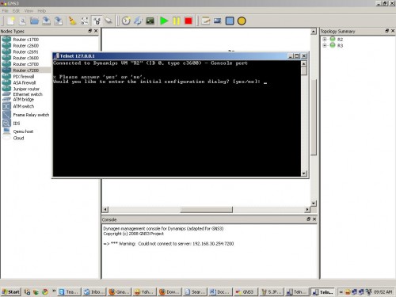396x297 pixels.
Task: Open the Help menu
Action: (42, 11)
